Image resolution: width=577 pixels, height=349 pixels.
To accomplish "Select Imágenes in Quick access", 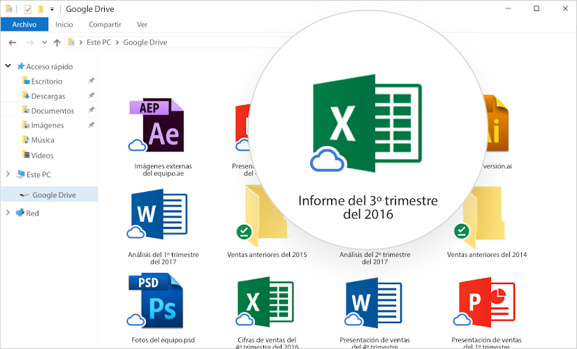I will coord(49,125).
